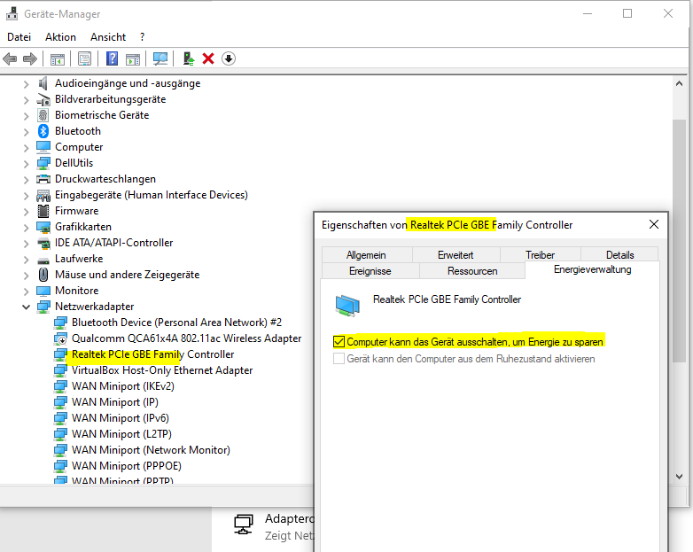Click the Audioeingänge speaker icon
Image resolution: width=693 pixels, height=552 pixels.
pyautogui.click(x=43, y=83)
